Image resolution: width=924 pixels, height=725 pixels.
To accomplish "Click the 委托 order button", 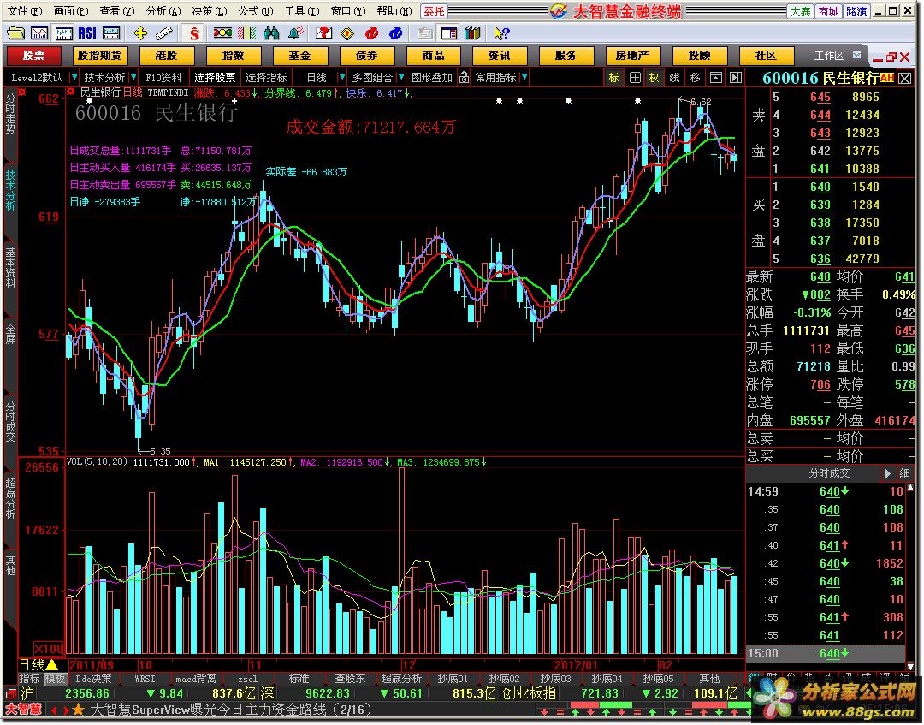I will 435,11.
